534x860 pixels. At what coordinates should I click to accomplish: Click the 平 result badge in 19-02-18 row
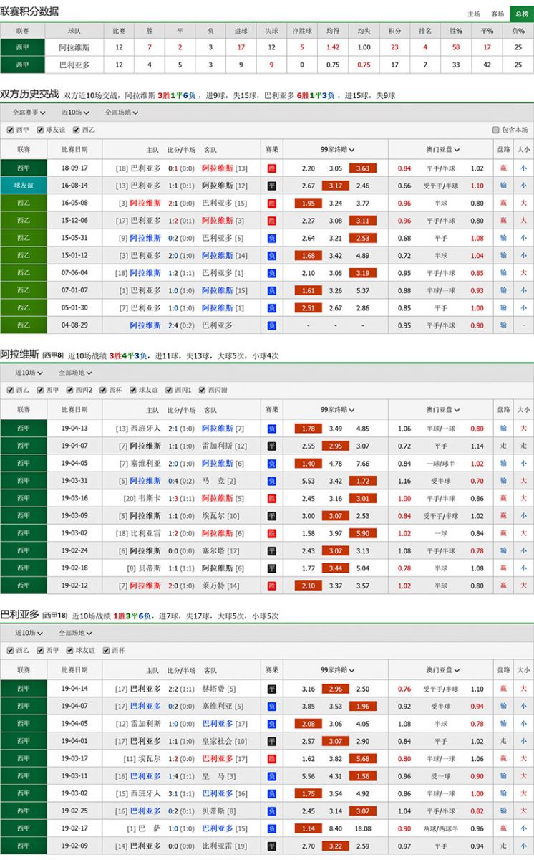point(271,568)
